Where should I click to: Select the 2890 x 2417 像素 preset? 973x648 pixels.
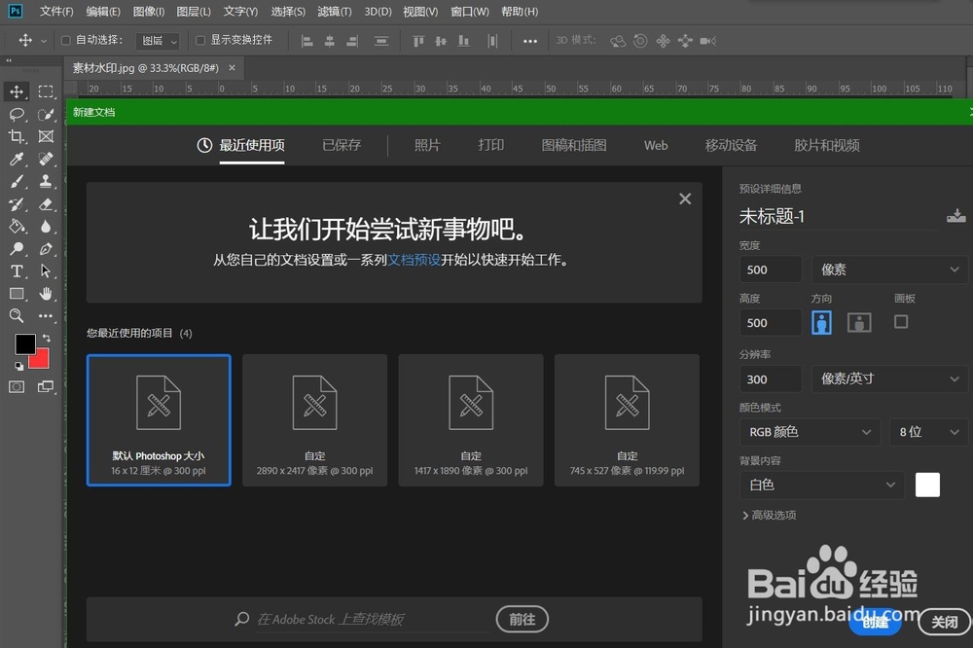tap(314, 420)
